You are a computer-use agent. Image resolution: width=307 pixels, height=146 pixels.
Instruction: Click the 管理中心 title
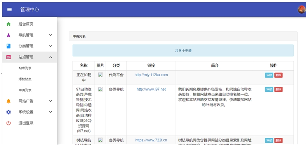(30, 10)
